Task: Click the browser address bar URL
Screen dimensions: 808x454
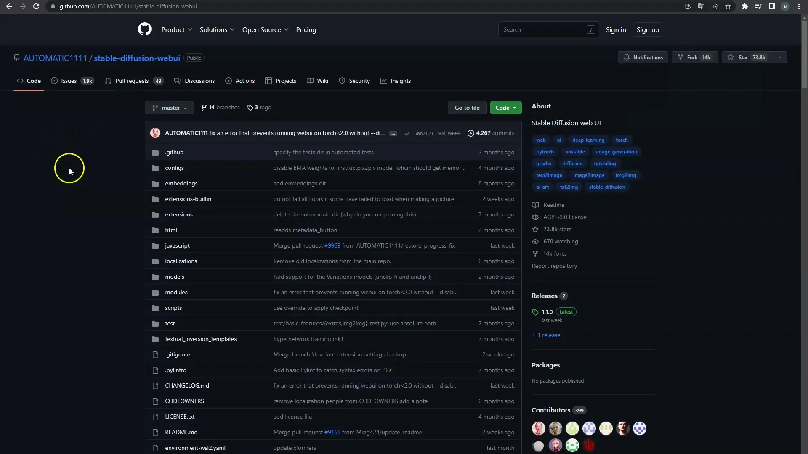Action: click(128, 6)
